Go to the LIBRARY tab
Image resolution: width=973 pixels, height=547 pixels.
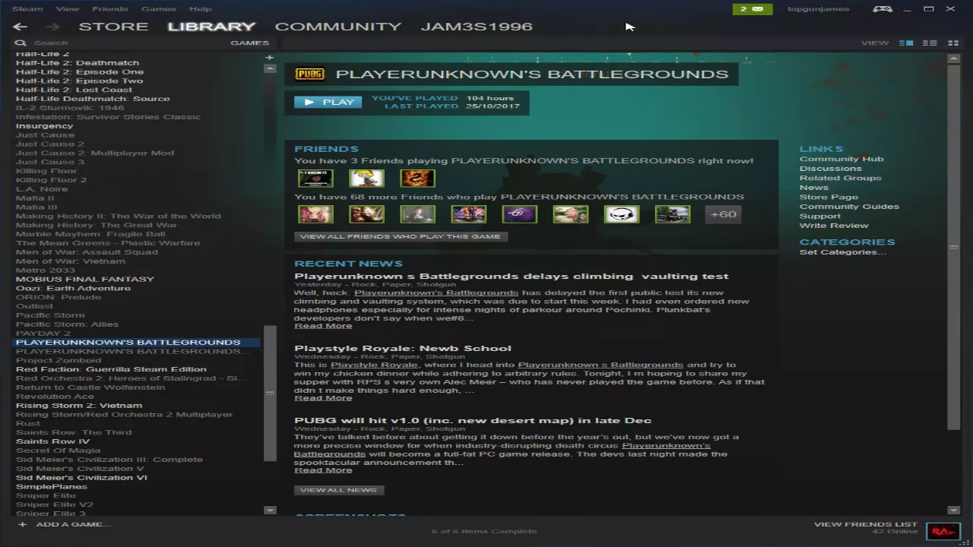coord(211,27)
